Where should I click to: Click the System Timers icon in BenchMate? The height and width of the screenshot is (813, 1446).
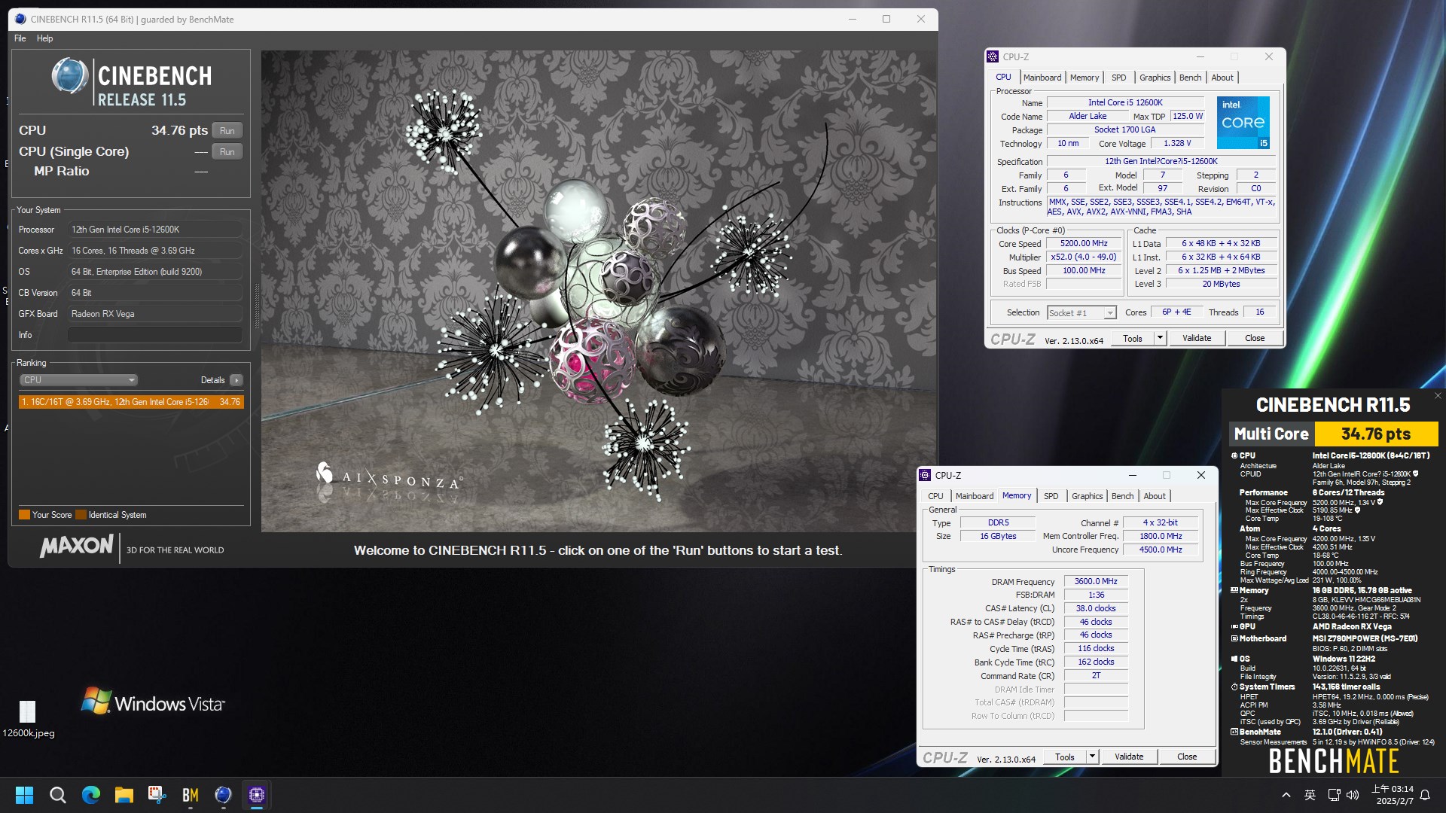pyautogui.click(x=1234, y=687)
